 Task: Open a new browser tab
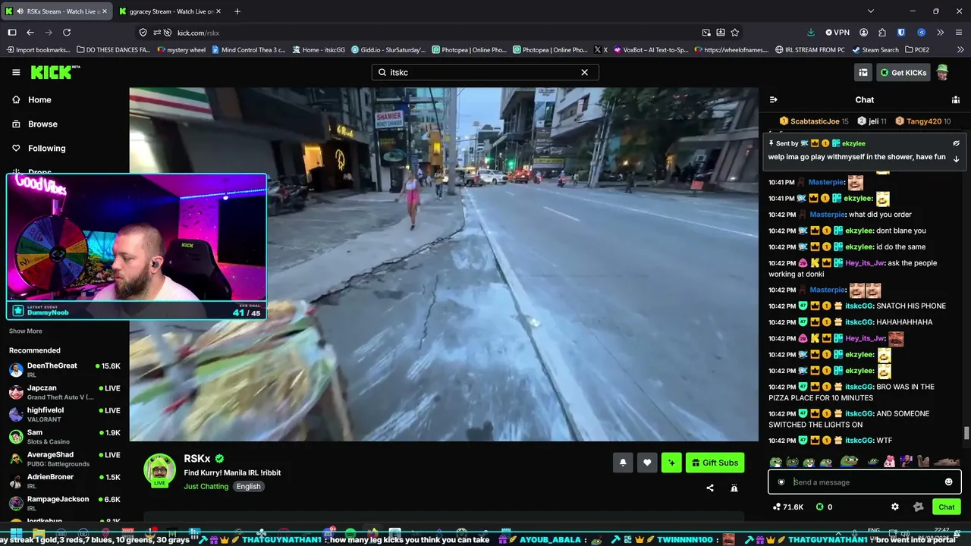click(x=237, y=11)
